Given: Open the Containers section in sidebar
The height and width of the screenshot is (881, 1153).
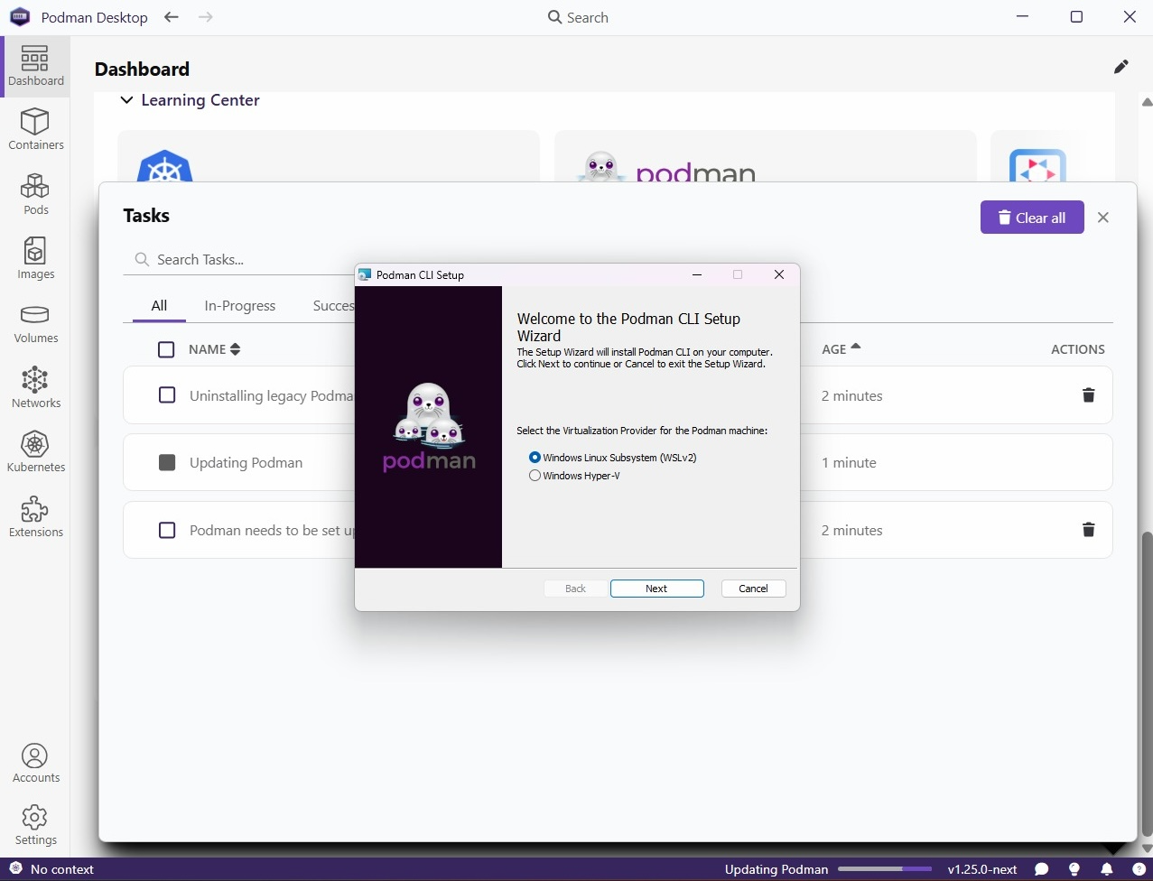Looking at the screenshot, I should point(35,130).
